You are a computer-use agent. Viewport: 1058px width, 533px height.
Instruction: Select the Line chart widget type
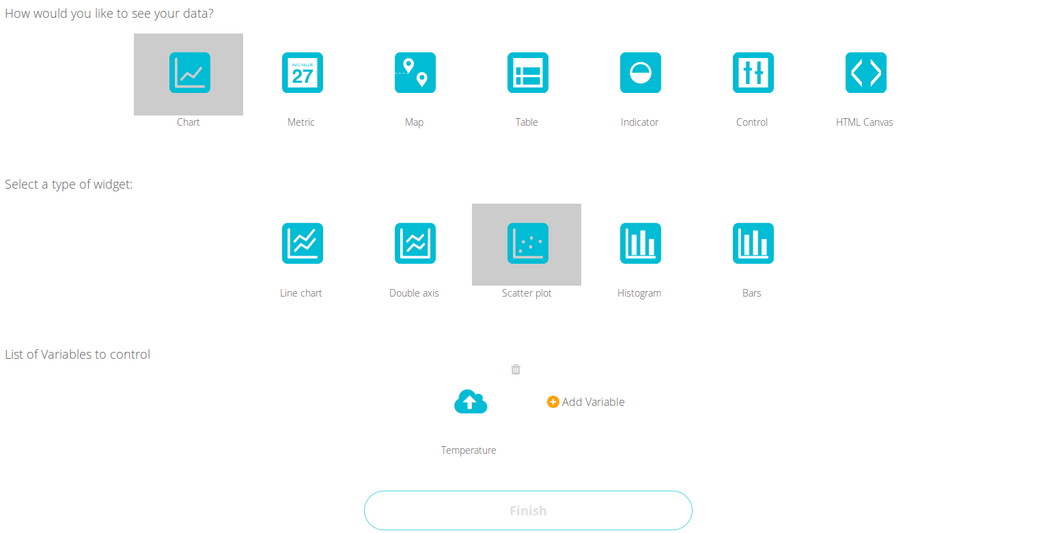(302, 243)
